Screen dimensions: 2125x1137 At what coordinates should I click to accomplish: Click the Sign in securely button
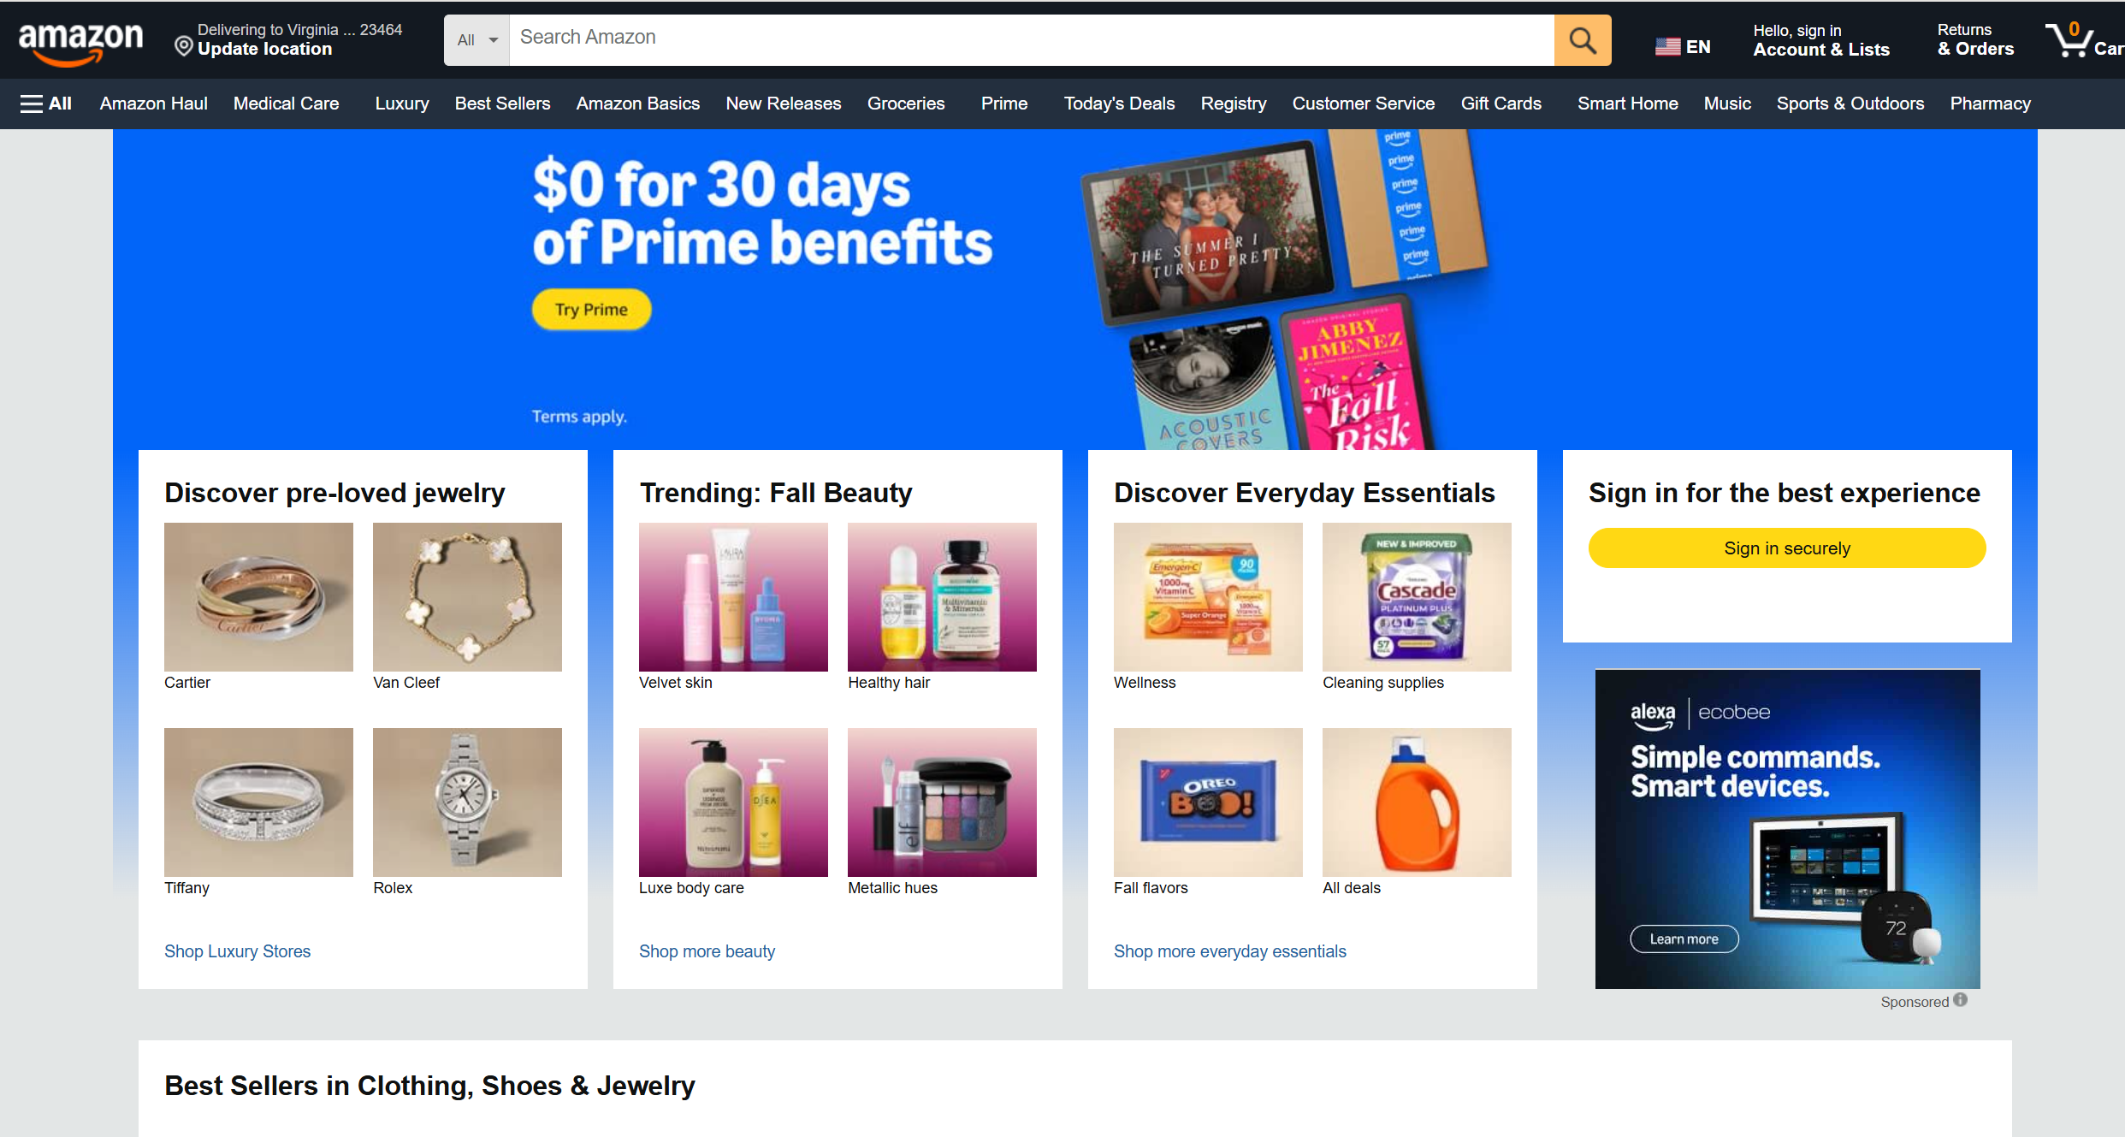point(1786,548)
